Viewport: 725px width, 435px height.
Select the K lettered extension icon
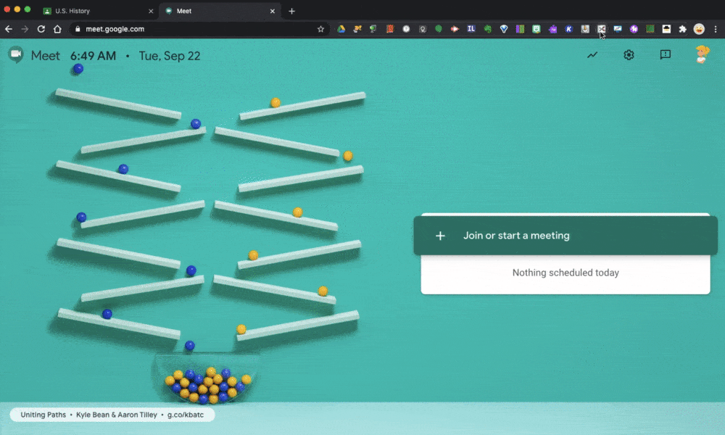point(568,29)
